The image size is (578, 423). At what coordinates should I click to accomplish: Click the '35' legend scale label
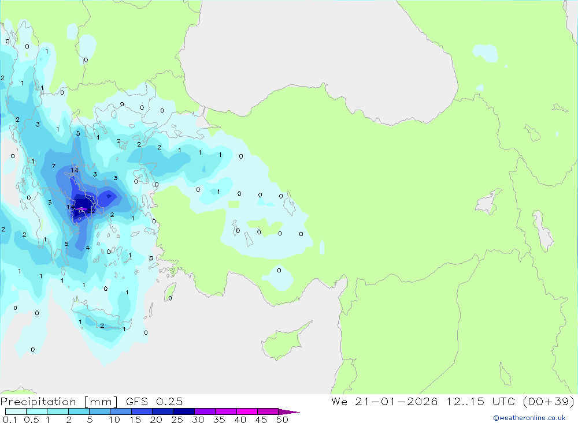219,420
